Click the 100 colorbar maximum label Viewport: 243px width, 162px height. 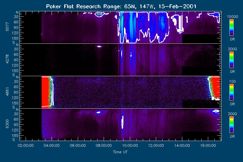click(x=232, y=81)
